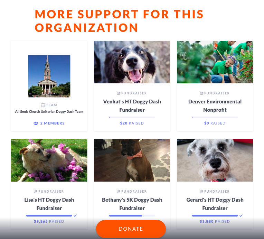This screenshot has width=264, height=239.
Task: Click fundraiser icon on Gerard's card
Action: pos(201,192)
